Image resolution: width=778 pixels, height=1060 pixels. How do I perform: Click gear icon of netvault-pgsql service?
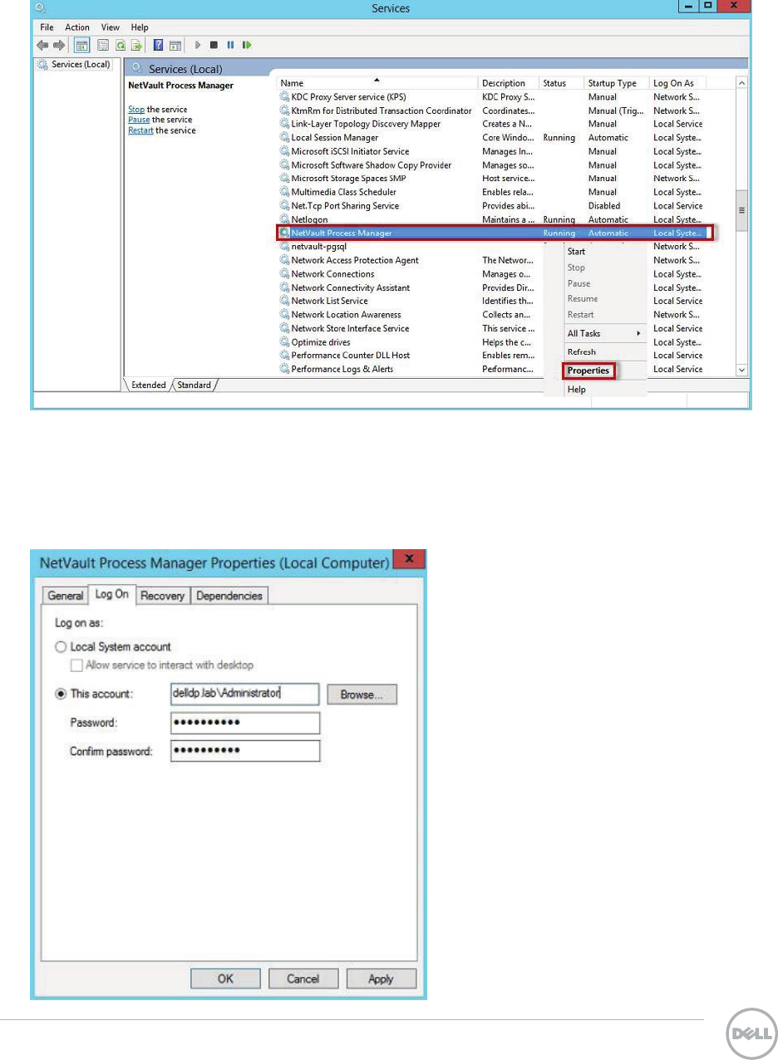pos(285,247)
